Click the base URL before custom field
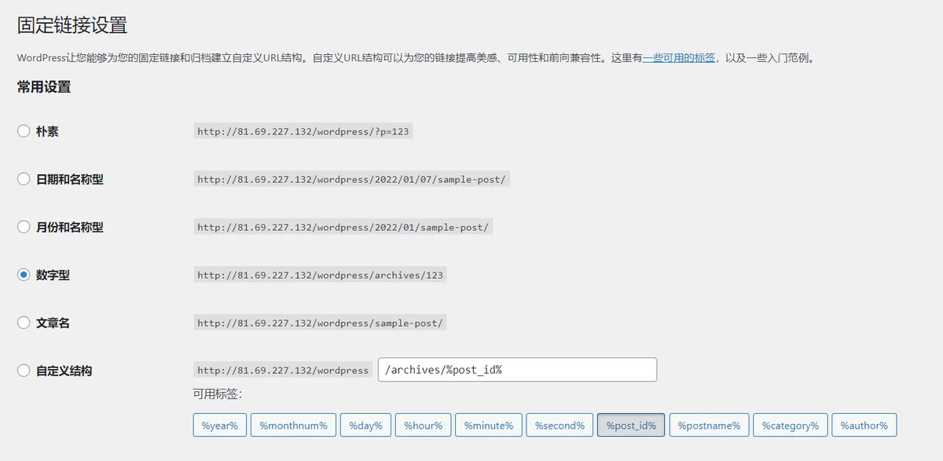Screen dimensions: 943x461 click(x=283, y=371)
